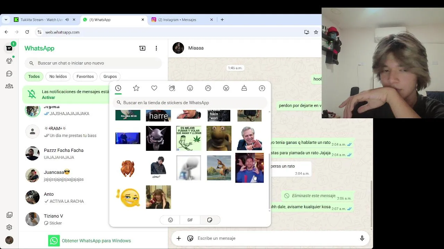Open the Communities icon in the sidebar

9,86
